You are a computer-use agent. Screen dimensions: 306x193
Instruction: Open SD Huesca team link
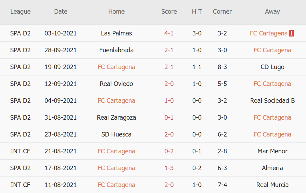point(116,134)
